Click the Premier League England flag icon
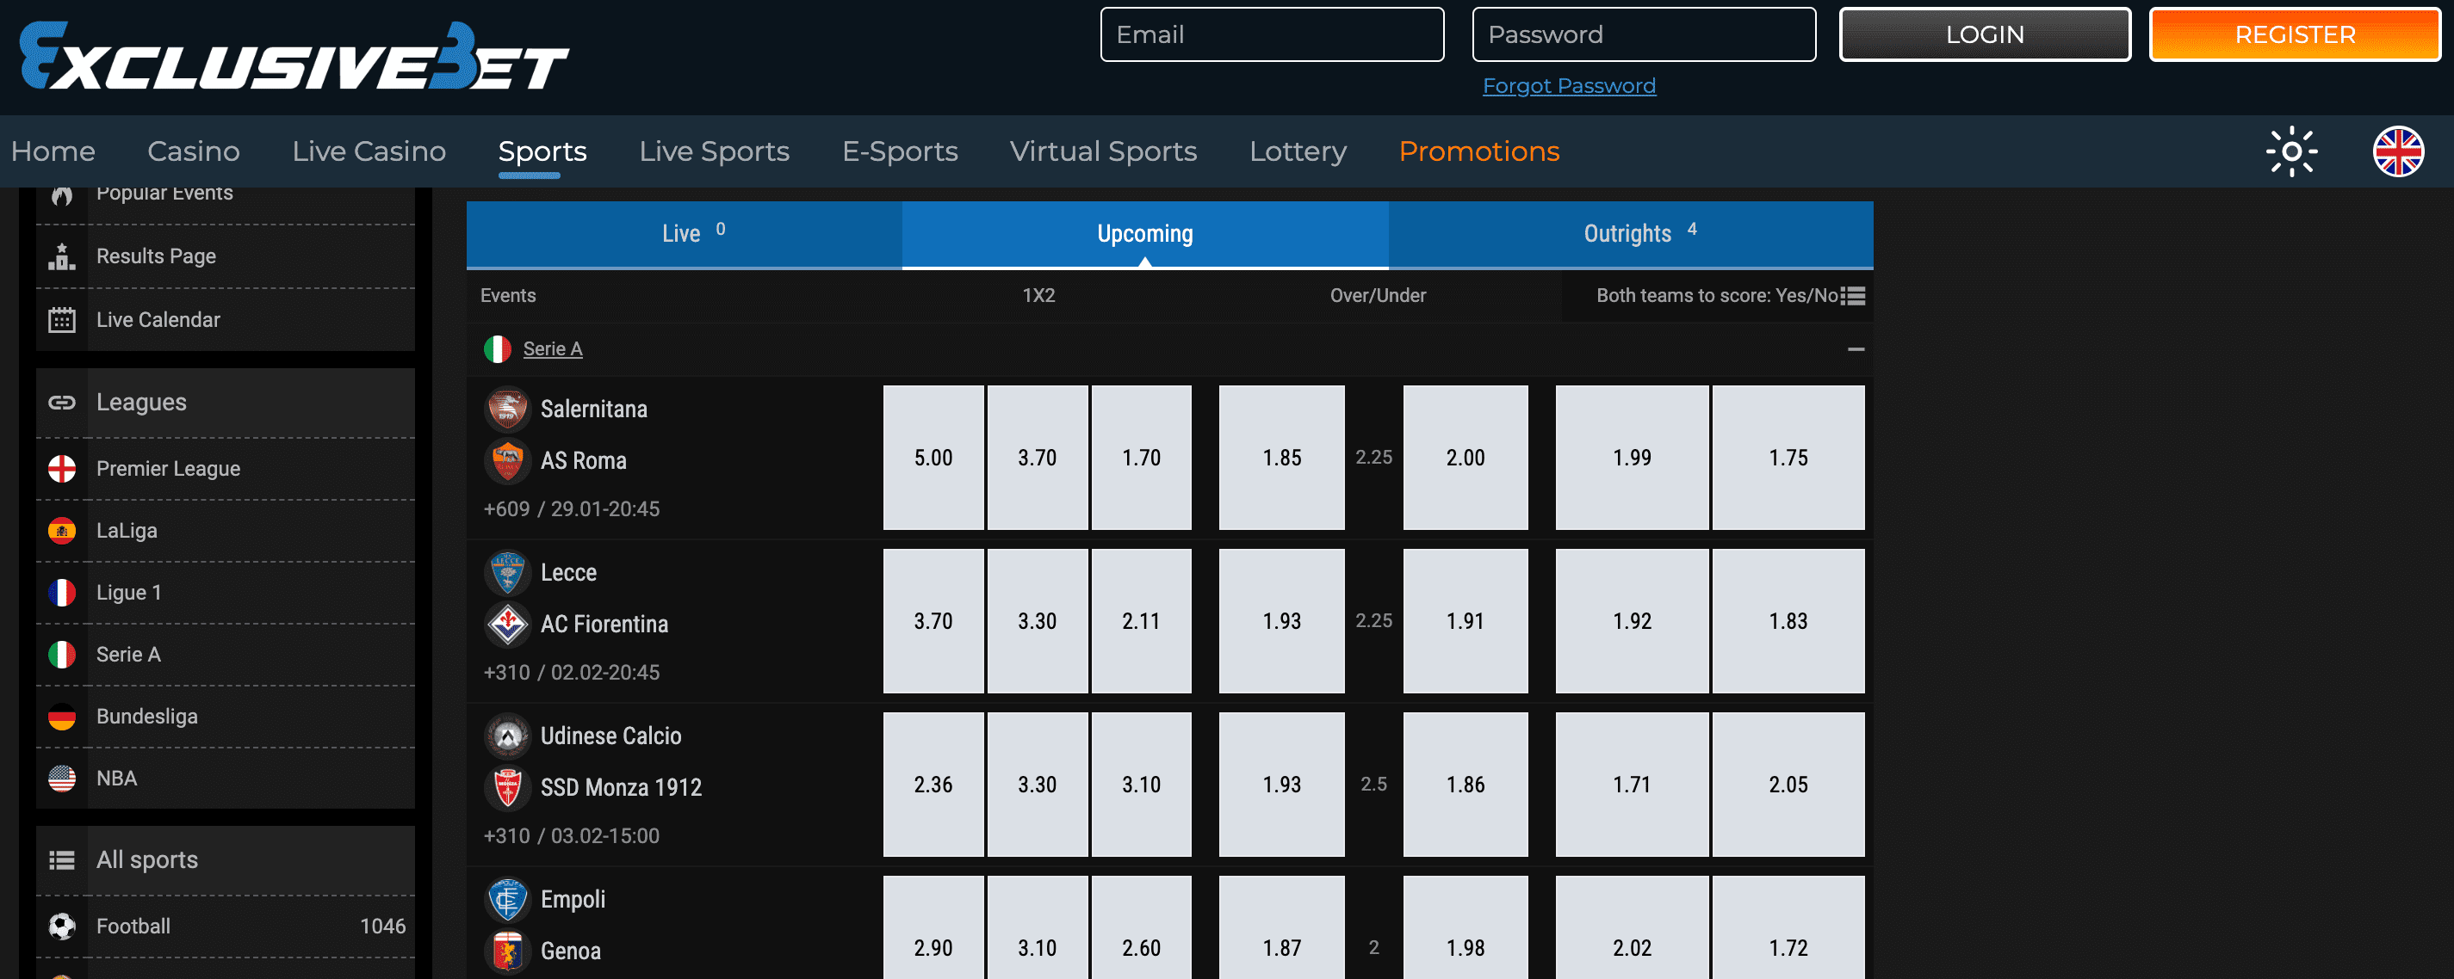The image size is (2454, 979). tap(62, 468)
